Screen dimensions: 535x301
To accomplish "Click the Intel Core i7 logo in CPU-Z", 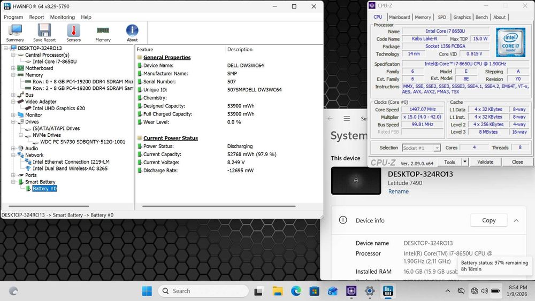I will pos(510,42).
